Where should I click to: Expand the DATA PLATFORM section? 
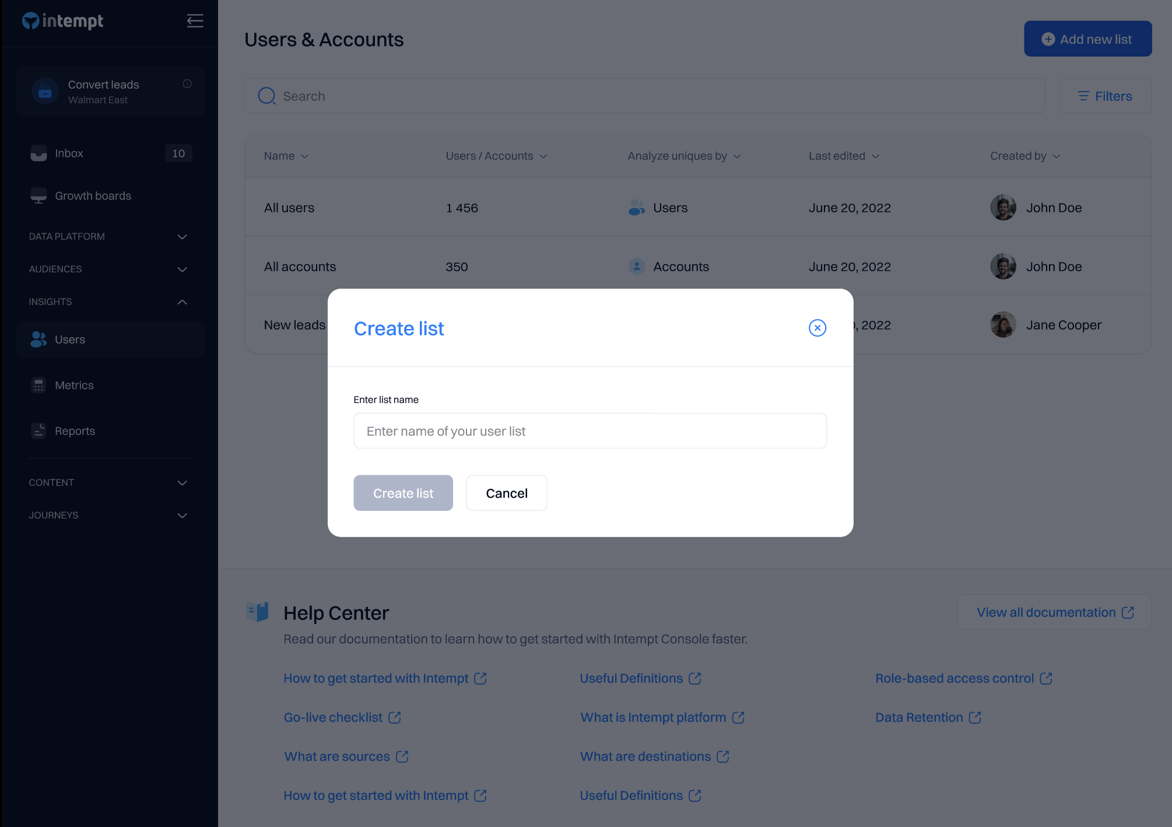[182, 237]
